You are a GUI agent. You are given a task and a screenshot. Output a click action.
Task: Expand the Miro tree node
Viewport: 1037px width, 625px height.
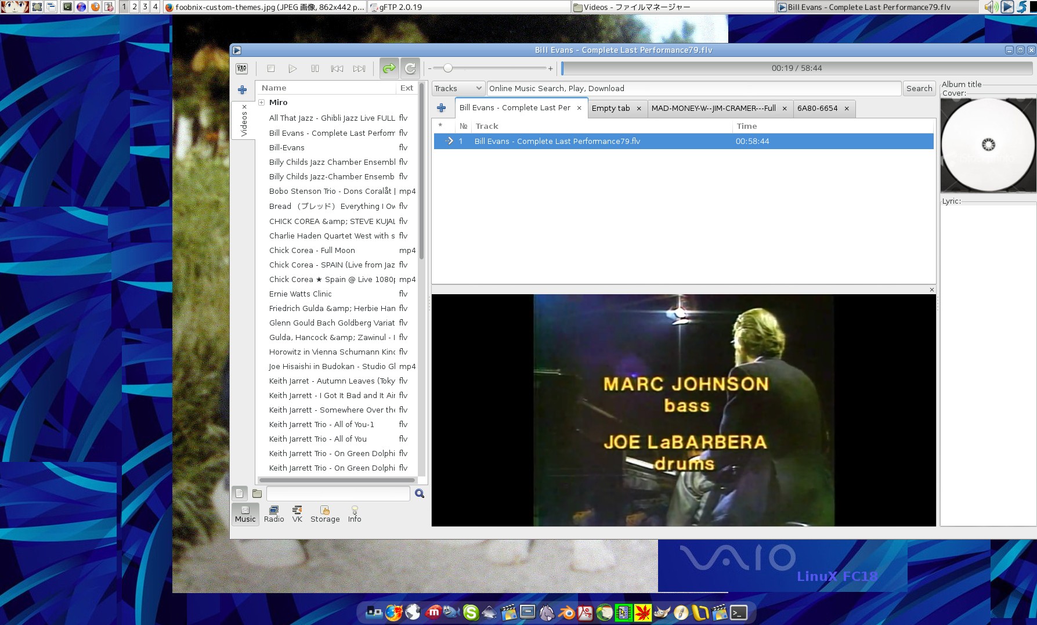tap(262, 102)
